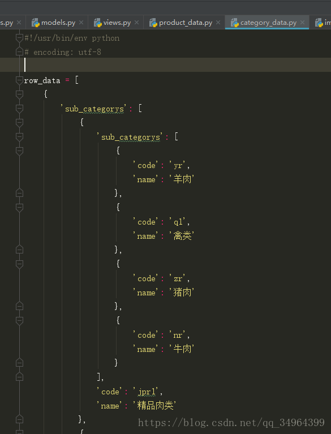Collapse the fold marker on the outer 'sub_categorys' line
This screenshot has width=331, height=434.
[19, 109]
